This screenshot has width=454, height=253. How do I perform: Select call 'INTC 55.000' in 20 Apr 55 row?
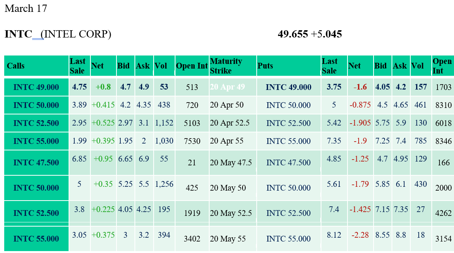coord(36,141)
